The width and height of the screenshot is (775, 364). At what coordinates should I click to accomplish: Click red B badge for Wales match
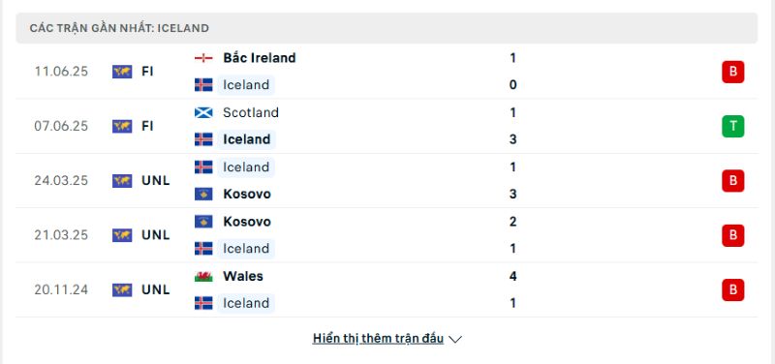point(732,289)
